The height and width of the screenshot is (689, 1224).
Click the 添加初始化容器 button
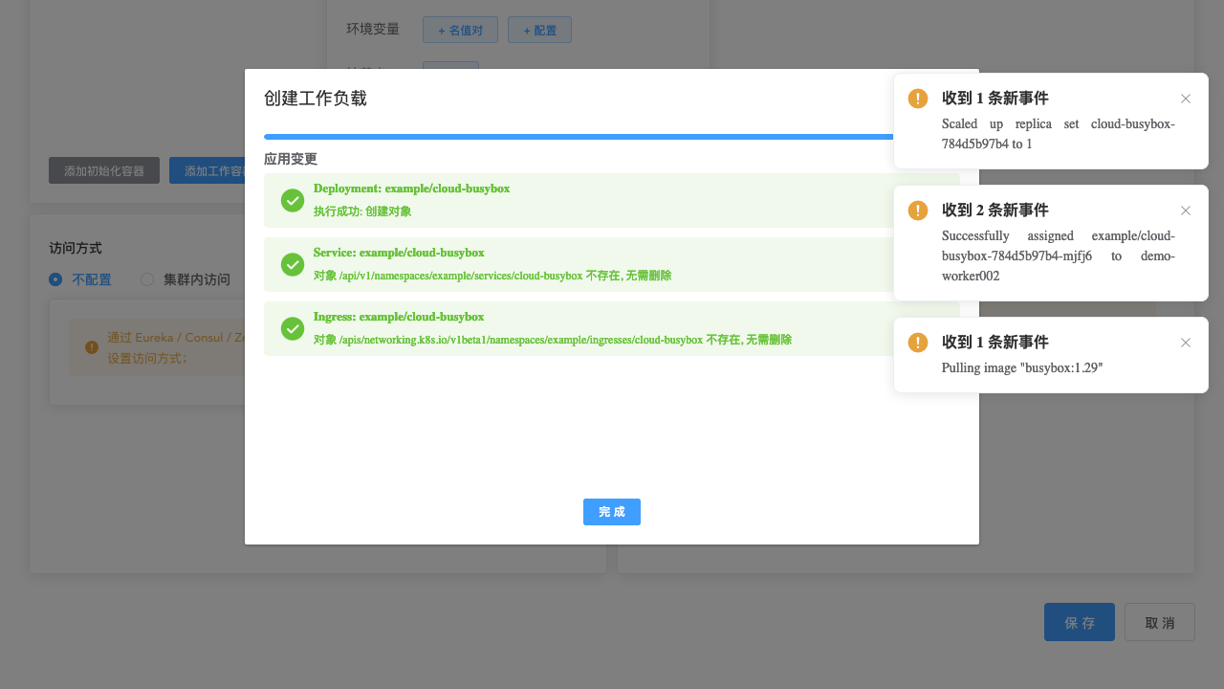(104, 170)
